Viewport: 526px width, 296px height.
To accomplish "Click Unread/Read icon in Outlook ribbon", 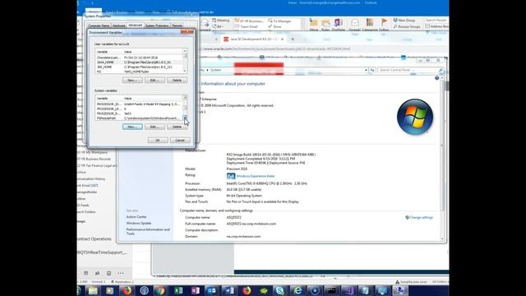I will 354,25.
